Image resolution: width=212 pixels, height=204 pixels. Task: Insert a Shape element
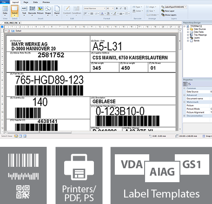click(48, 10)
